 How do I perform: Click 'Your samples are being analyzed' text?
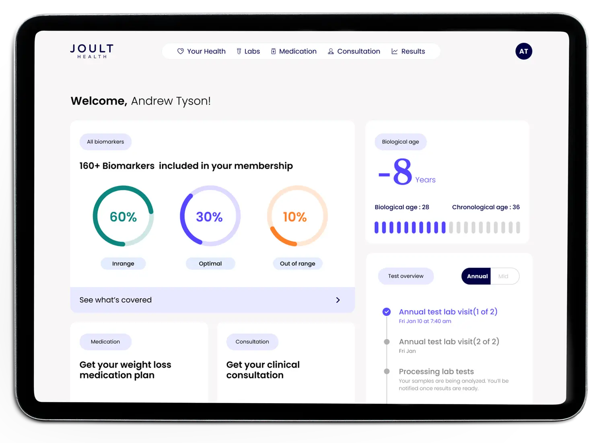pos(454,385)
